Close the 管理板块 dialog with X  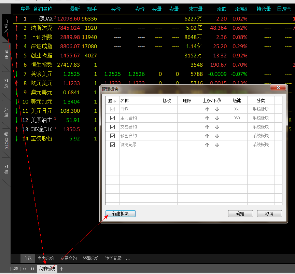pos(278,88)
